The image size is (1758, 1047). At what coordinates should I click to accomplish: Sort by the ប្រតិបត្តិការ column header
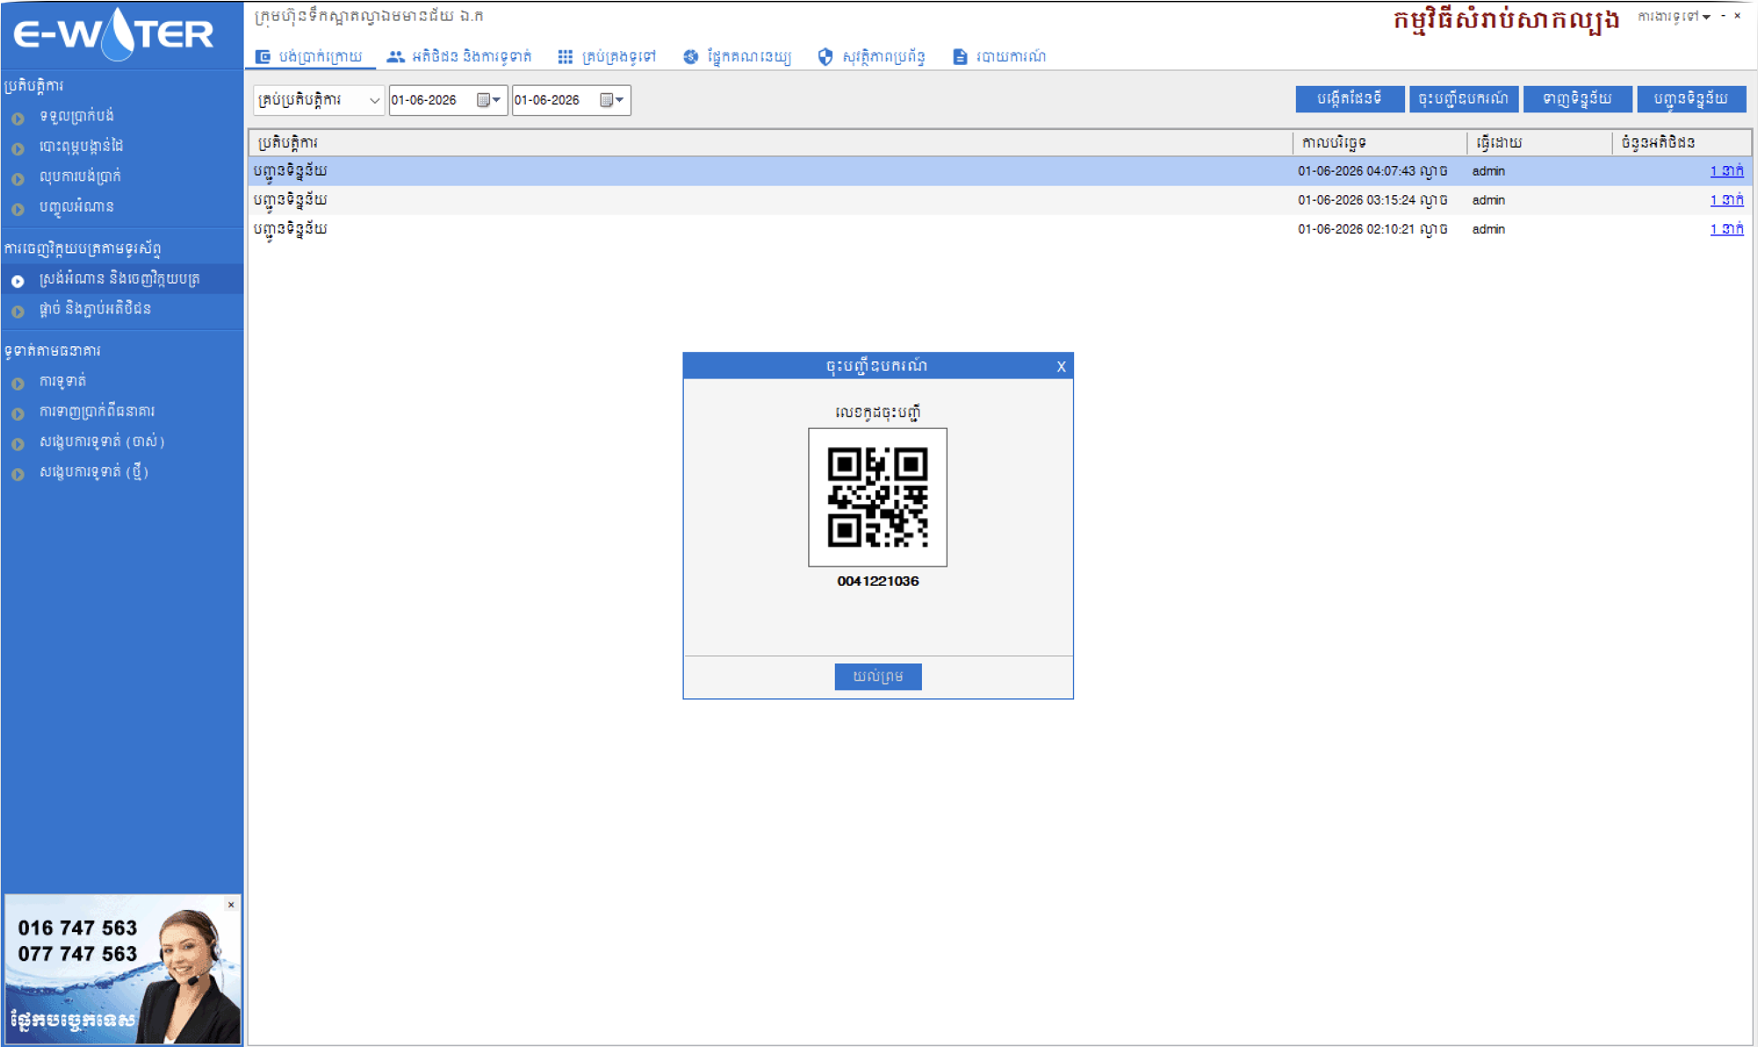coord(771,142)
